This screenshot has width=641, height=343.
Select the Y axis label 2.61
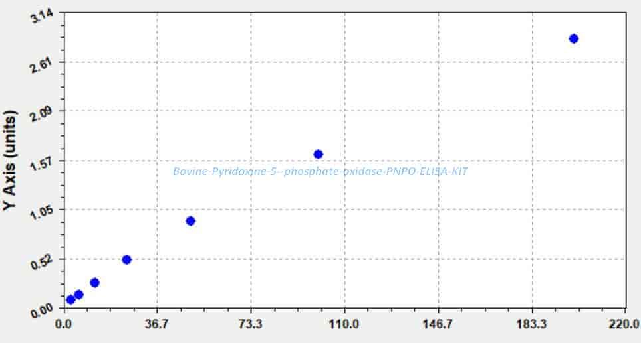[42, 65]
